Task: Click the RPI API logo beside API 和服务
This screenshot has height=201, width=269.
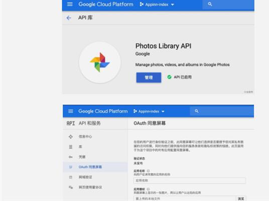Action: click(x=70, y=123)
